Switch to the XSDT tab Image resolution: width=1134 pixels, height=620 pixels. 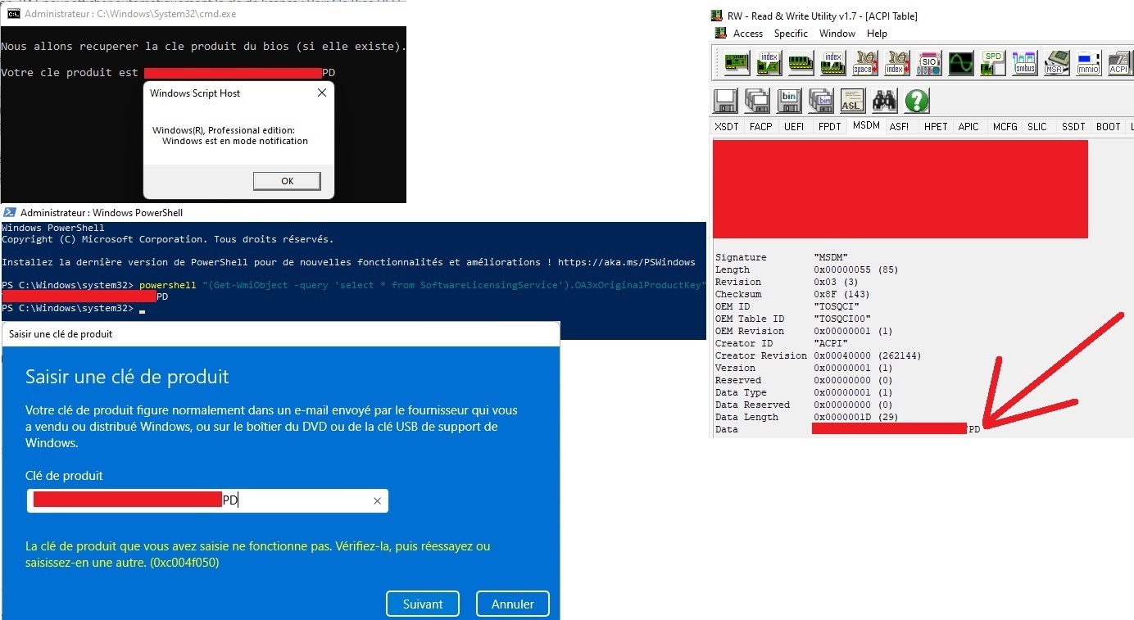click(727, 127)
